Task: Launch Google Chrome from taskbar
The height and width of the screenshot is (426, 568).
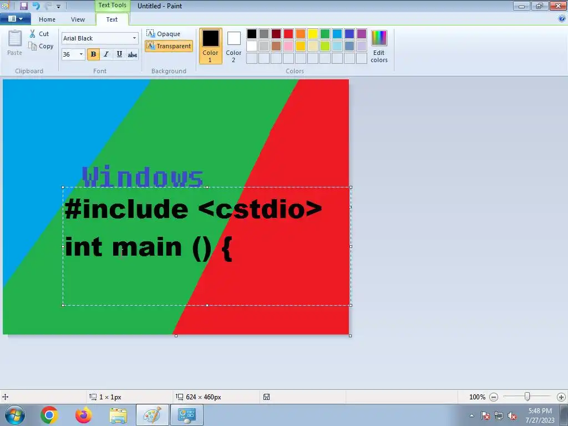Action: [x=49, y=415]
